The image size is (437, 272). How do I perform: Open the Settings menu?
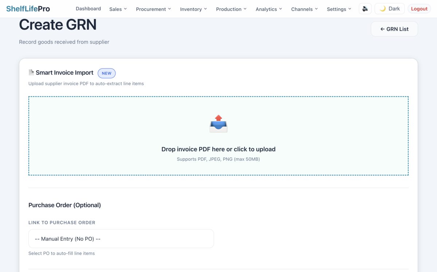click(x=339, y=9)
